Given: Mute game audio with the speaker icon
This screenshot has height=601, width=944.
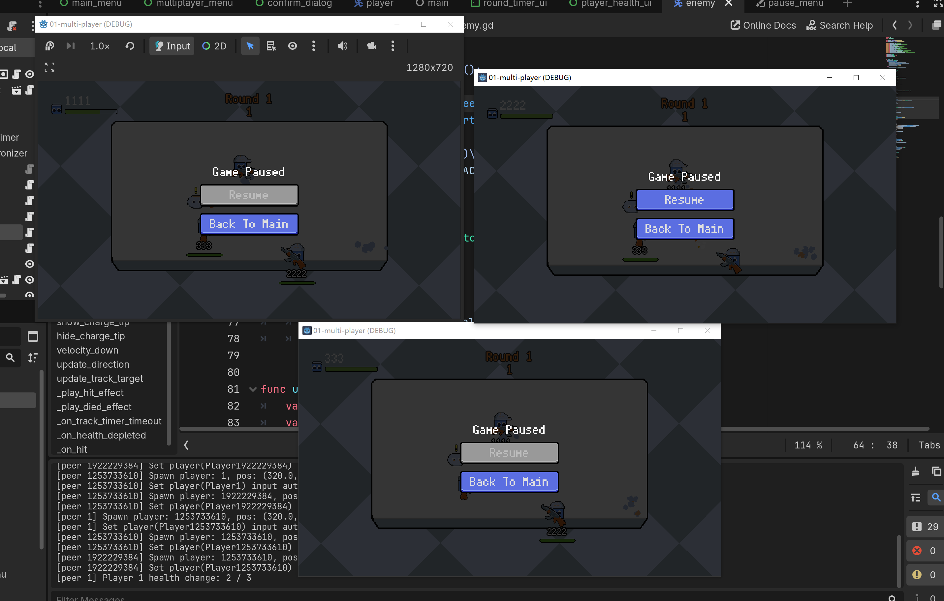Looking at the screenshot, I should [342, 46].
